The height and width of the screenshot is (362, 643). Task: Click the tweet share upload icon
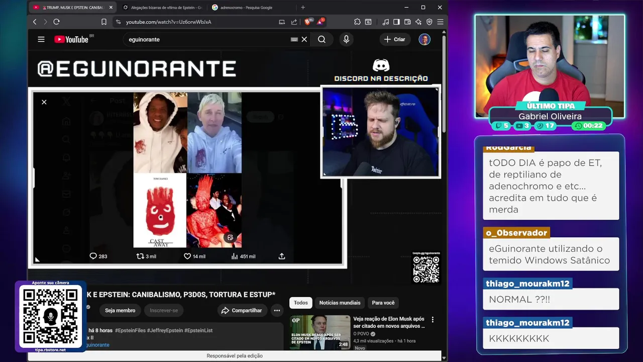tap(282, 256)
